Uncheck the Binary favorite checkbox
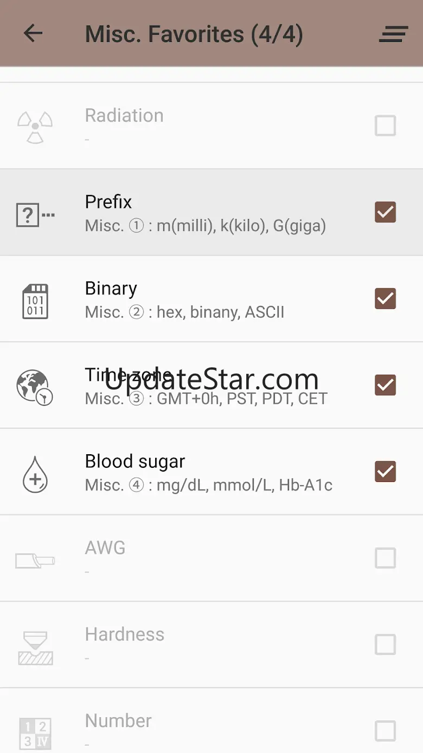Image resolution: width=423 pixels, height=753 pixels. [x=385, y=299]
